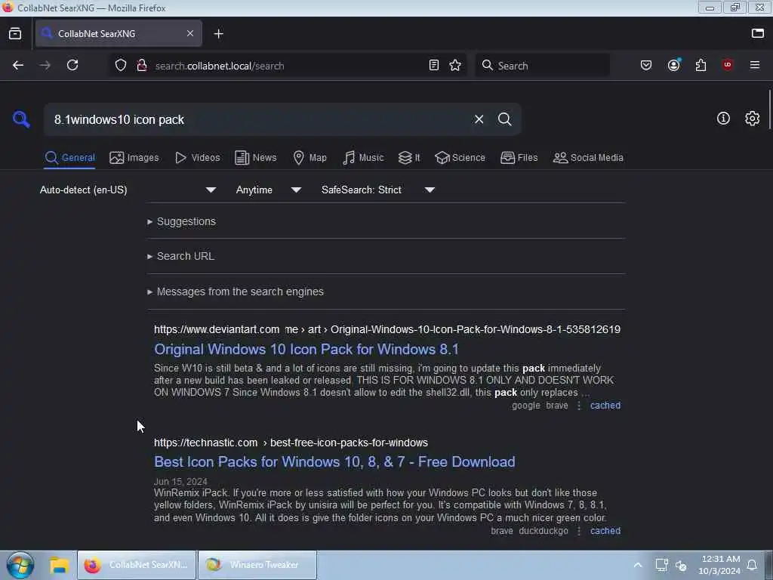This screenshot has width=773, height=580.
Task: Open the Anytime time range dropdown
Action: pos(268,190)
